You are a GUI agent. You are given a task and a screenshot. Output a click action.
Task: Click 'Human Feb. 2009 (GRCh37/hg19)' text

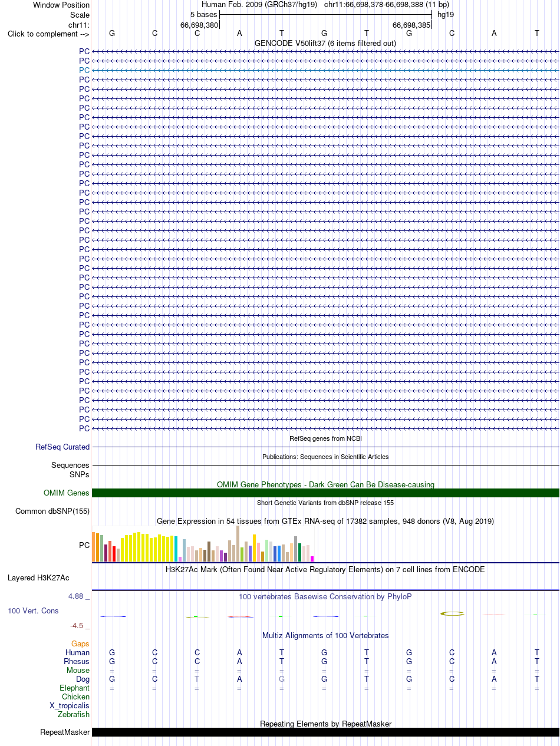pyautogui.click(x=259, y=5)
